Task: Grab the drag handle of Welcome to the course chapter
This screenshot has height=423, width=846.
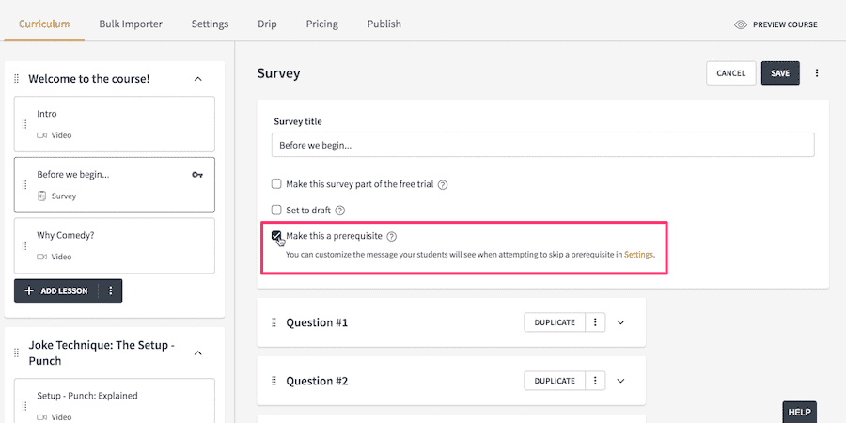Action: [16, 79]
